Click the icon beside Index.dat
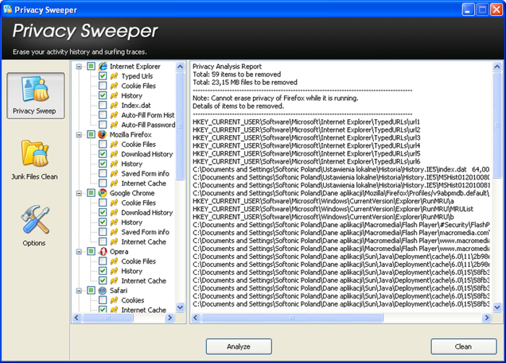506x363 pixels. (114, 105)
